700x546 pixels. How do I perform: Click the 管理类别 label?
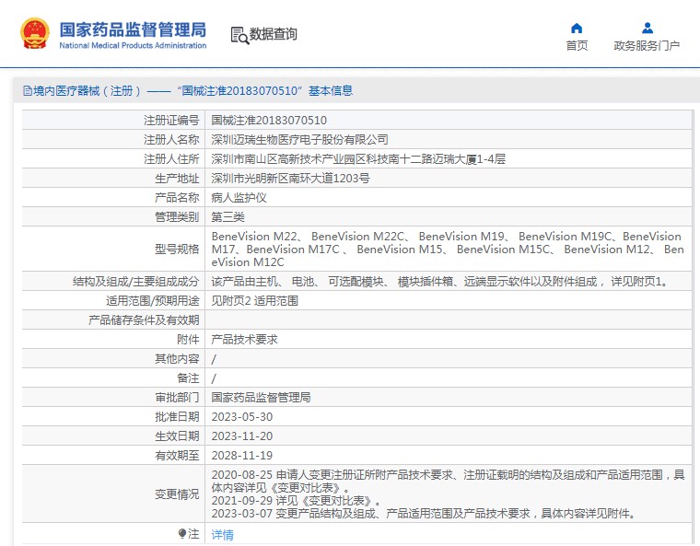(177, 217)
